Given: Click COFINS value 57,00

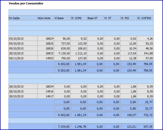Looking at the screenshot, I should coord(145,58).
